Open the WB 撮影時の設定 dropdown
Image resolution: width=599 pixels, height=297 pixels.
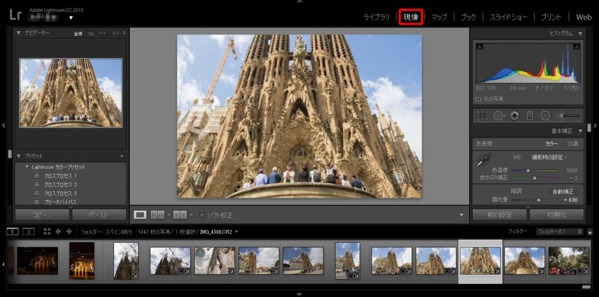click(549, 157)
